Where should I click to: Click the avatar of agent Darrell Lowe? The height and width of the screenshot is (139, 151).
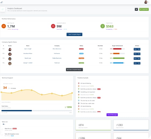(10, 59)
